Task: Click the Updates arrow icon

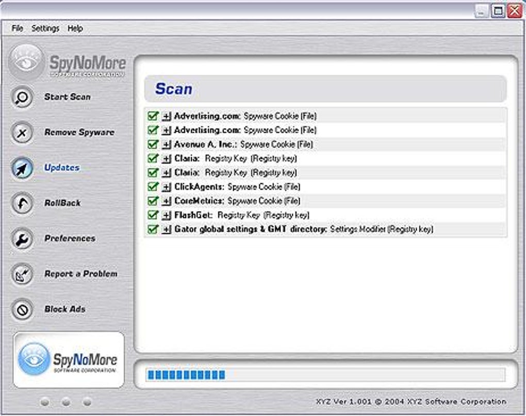Action: click(x=22, y=168)
